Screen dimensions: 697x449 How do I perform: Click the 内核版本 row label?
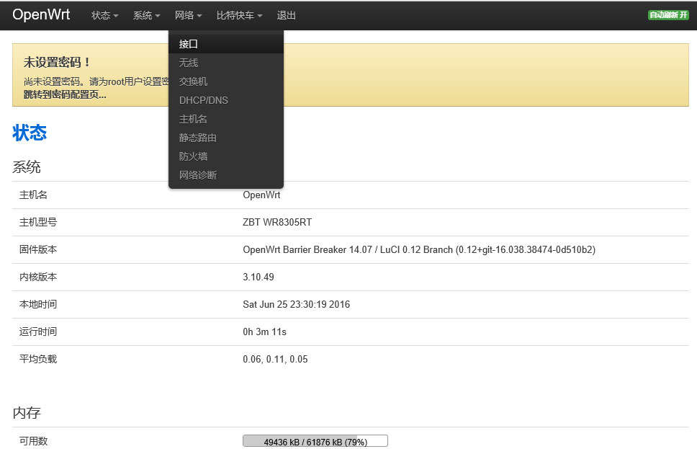click(x=38, y=277)
